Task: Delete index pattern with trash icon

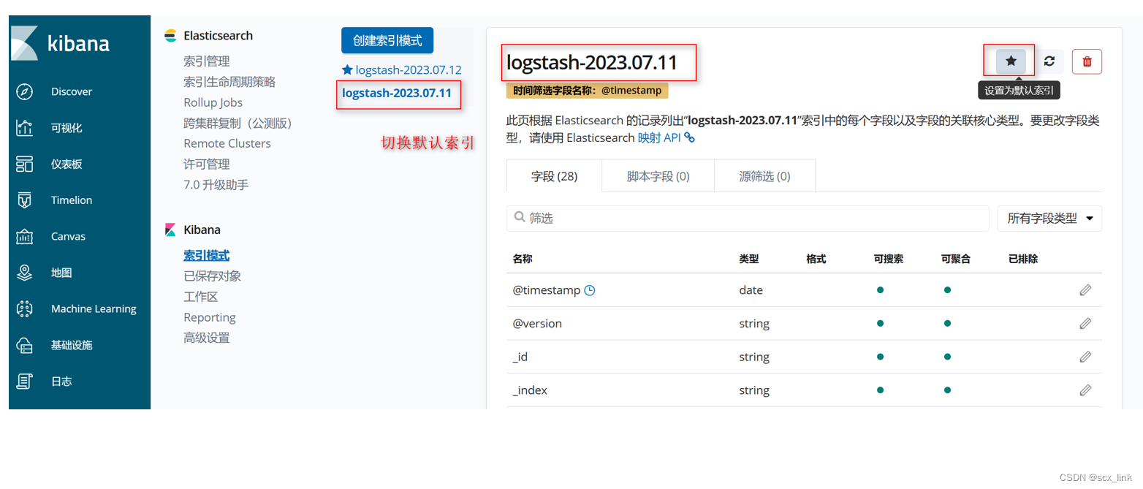Action: point(1087,61)
